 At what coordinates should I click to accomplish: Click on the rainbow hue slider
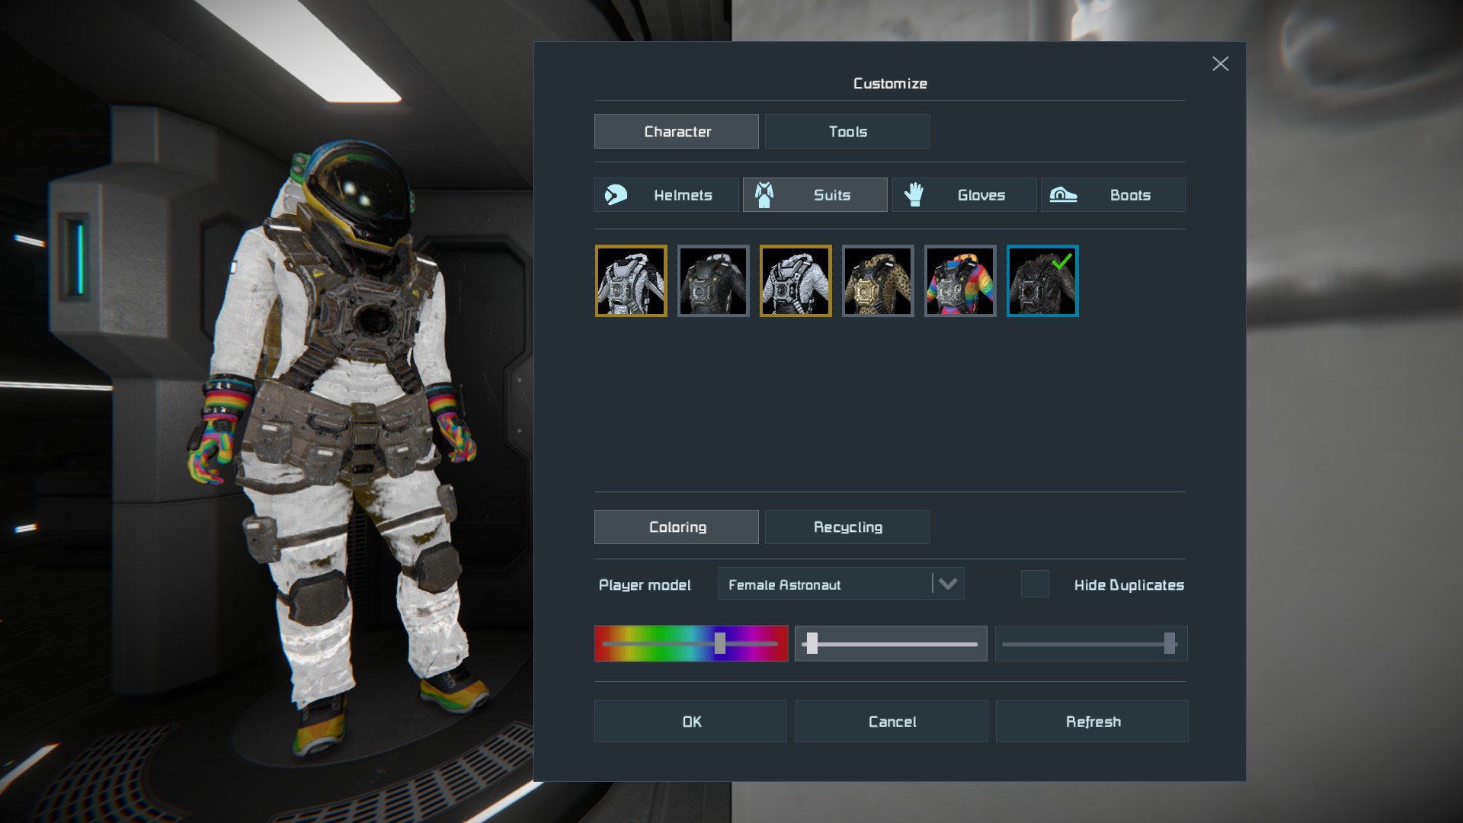(691, 644)
